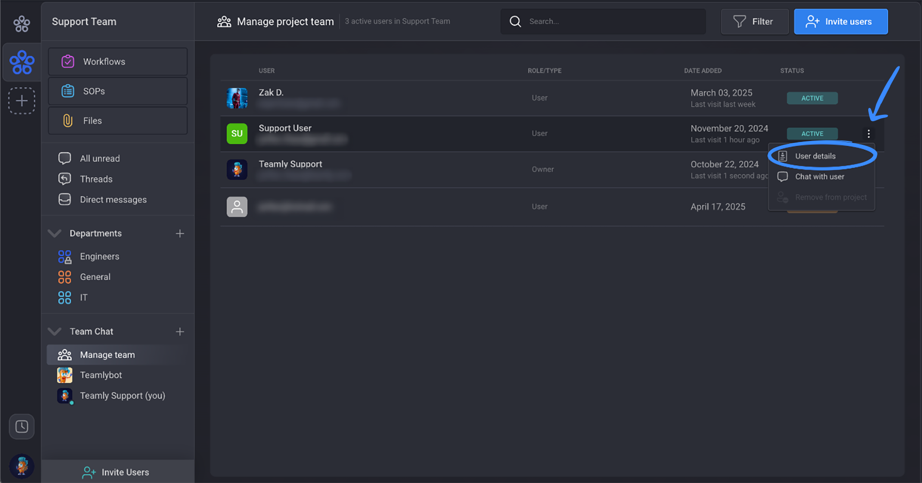Click the date October 22, 2024

(x=725, y=164)
